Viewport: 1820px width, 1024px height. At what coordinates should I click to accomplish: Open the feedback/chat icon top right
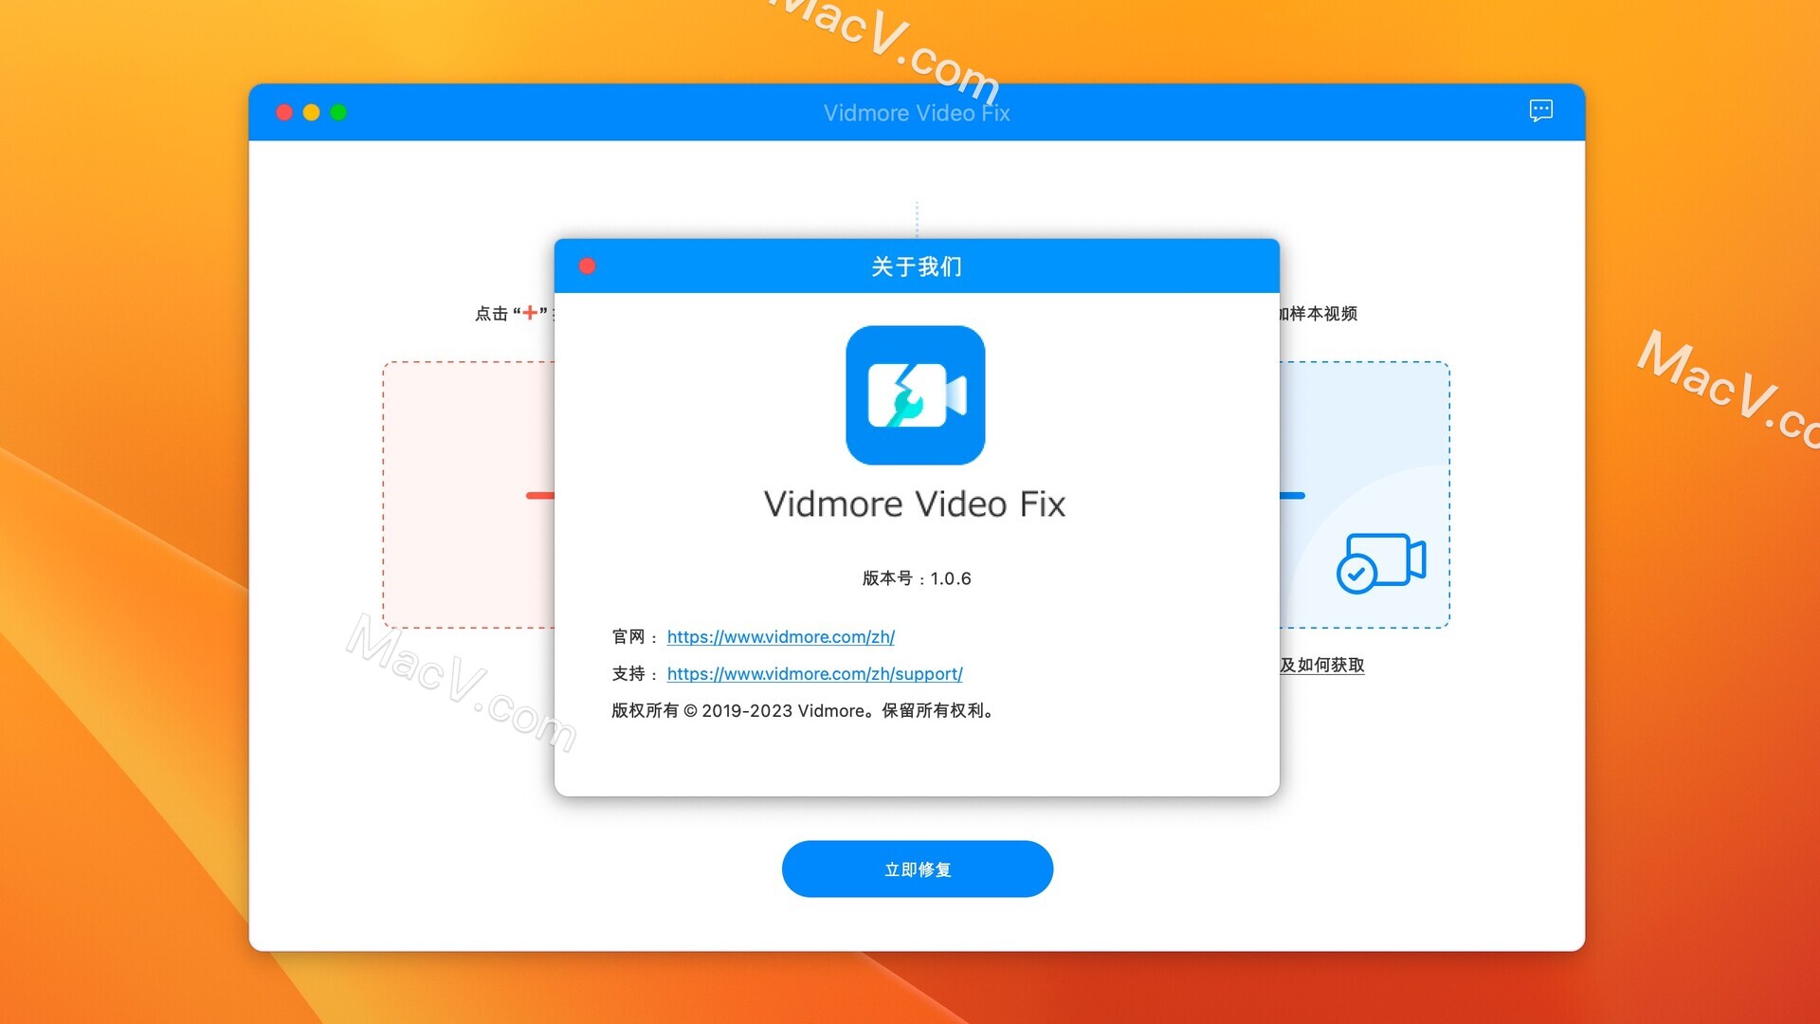click(1540, 110)
